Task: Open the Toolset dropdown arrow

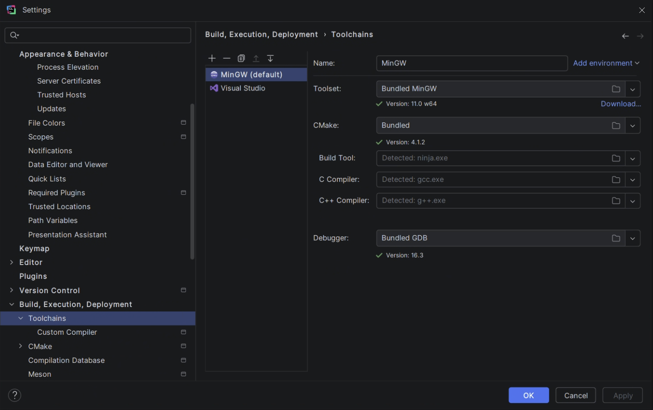Action: pyautogui.click(x=633, y=89)
